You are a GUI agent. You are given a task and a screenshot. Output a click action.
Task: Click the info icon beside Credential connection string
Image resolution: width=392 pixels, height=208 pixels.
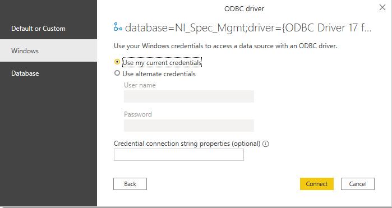(265, 144)
